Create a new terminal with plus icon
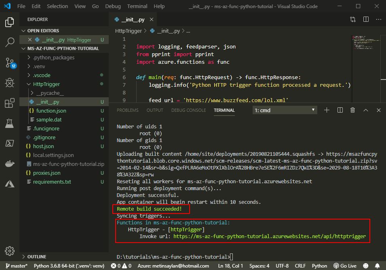386x270 pixels. [327, 110]
